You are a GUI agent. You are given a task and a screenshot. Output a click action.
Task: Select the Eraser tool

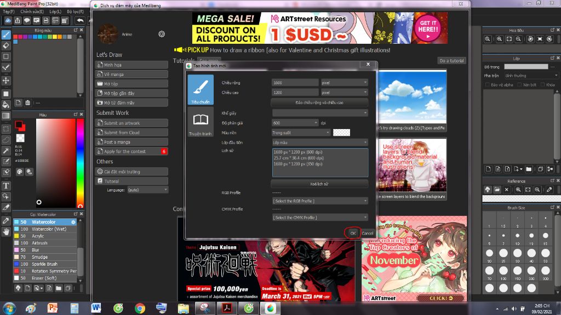click(x=6, y=45)
